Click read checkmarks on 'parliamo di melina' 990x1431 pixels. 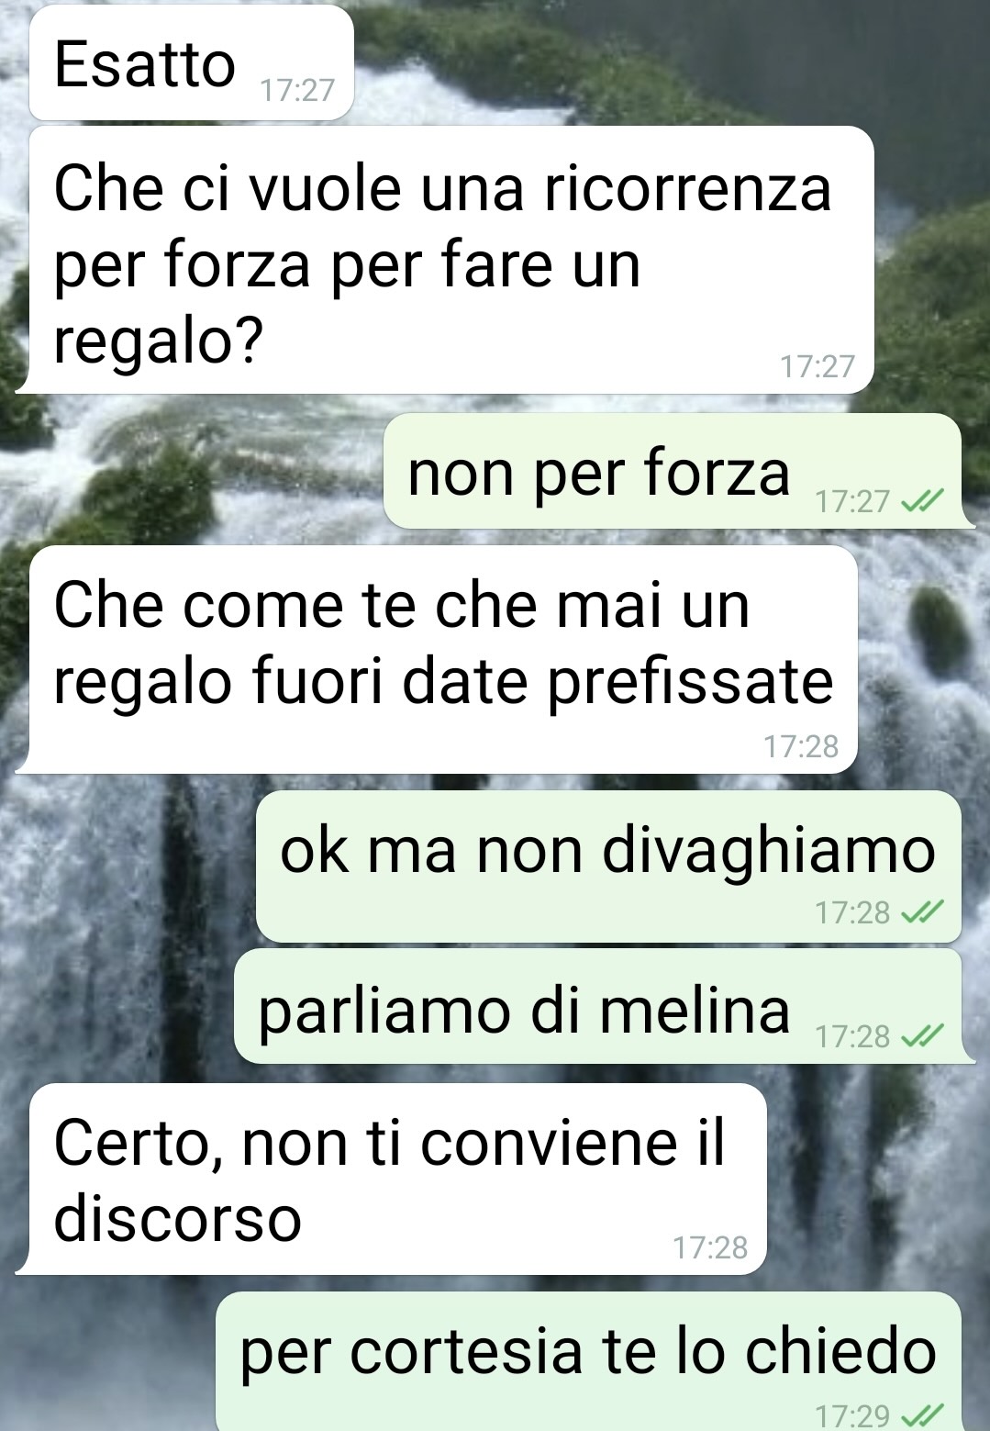click(922, 1036)
